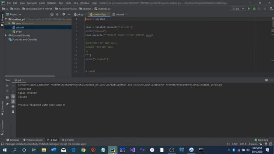The width and height of the screenshot is (274, 154).
Task: Expand the venv folder
Action: [x=9, y=23]
